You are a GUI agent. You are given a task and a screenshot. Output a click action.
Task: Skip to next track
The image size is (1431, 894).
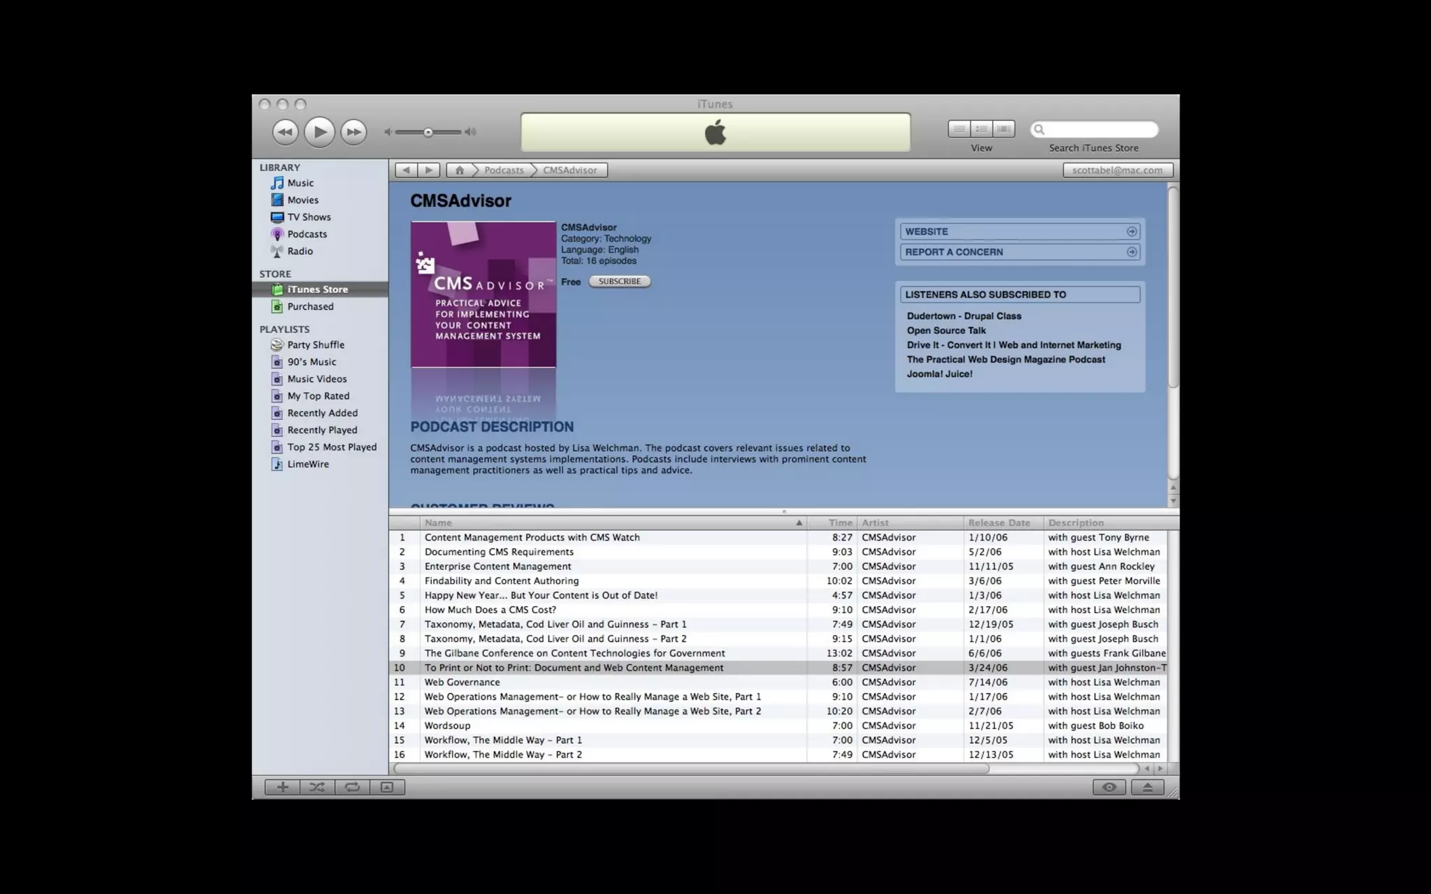pos(354,131)
